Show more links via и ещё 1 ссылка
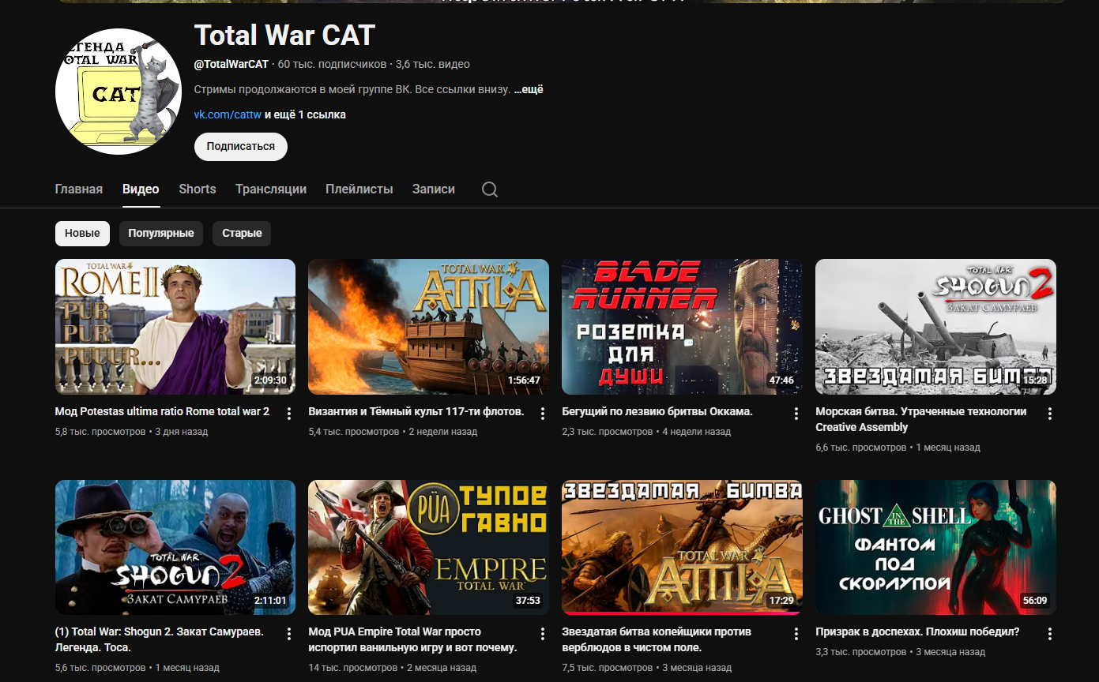Viewport: 1099px width, 682px height. (x=305, y=114)
